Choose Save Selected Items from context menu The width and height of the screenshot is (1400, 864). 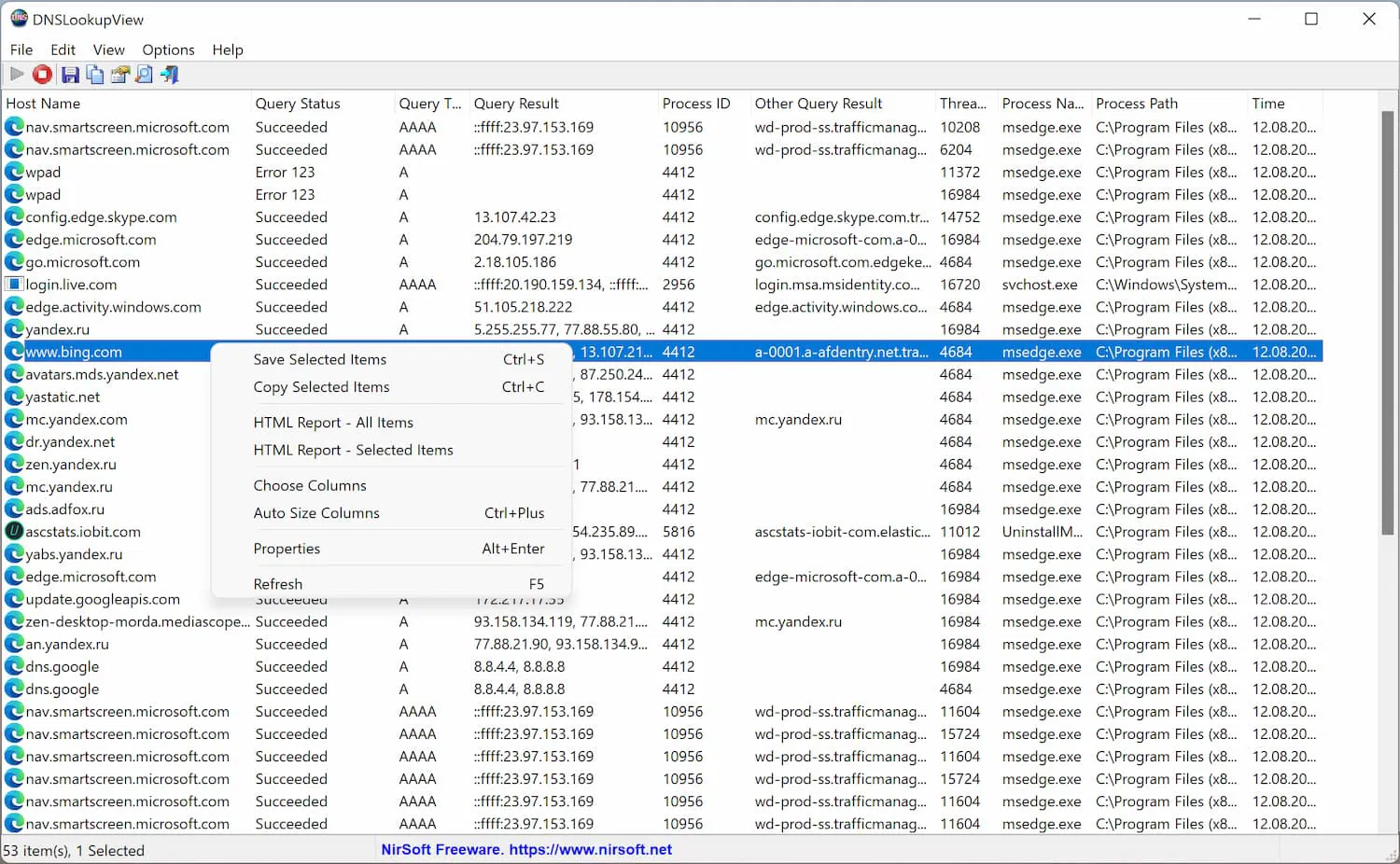(x=391, y=359)
